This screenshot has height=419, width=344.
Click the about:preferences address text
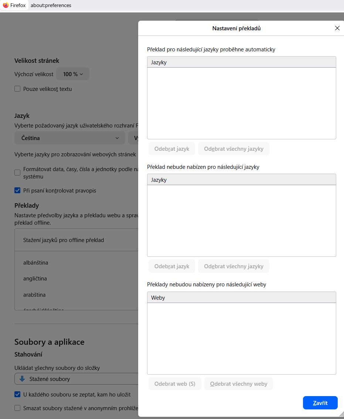(x=51, y=5)
